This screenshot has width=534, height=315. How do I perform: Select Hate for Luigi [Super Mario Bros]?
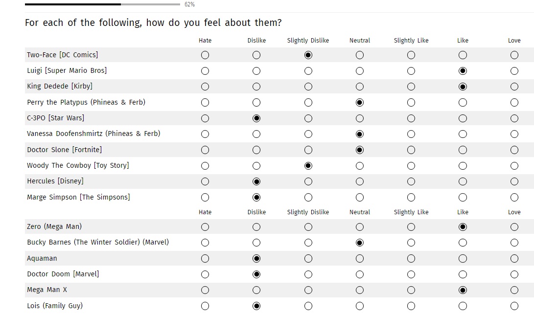point(205,71)
